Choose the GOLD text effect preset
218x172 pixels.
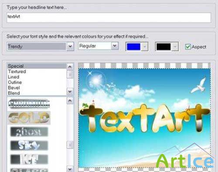[29, 118]
